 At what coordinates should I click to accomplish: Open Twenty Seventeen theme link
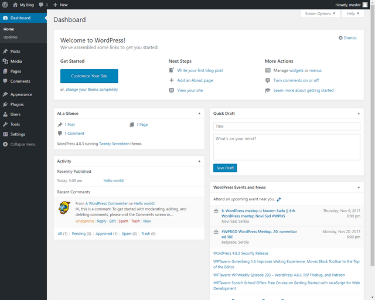(114, 144)
